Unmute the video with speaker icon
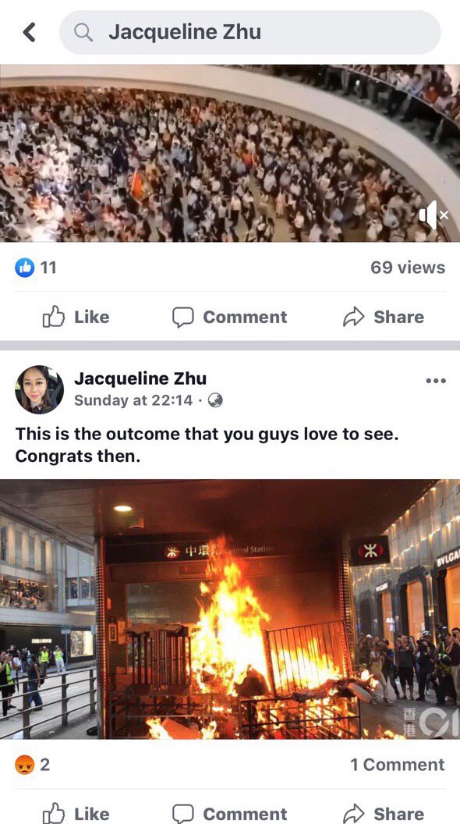 [x=433, y=215]
